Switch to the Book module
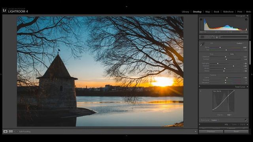The image size is (253, 142). (216, 11)
